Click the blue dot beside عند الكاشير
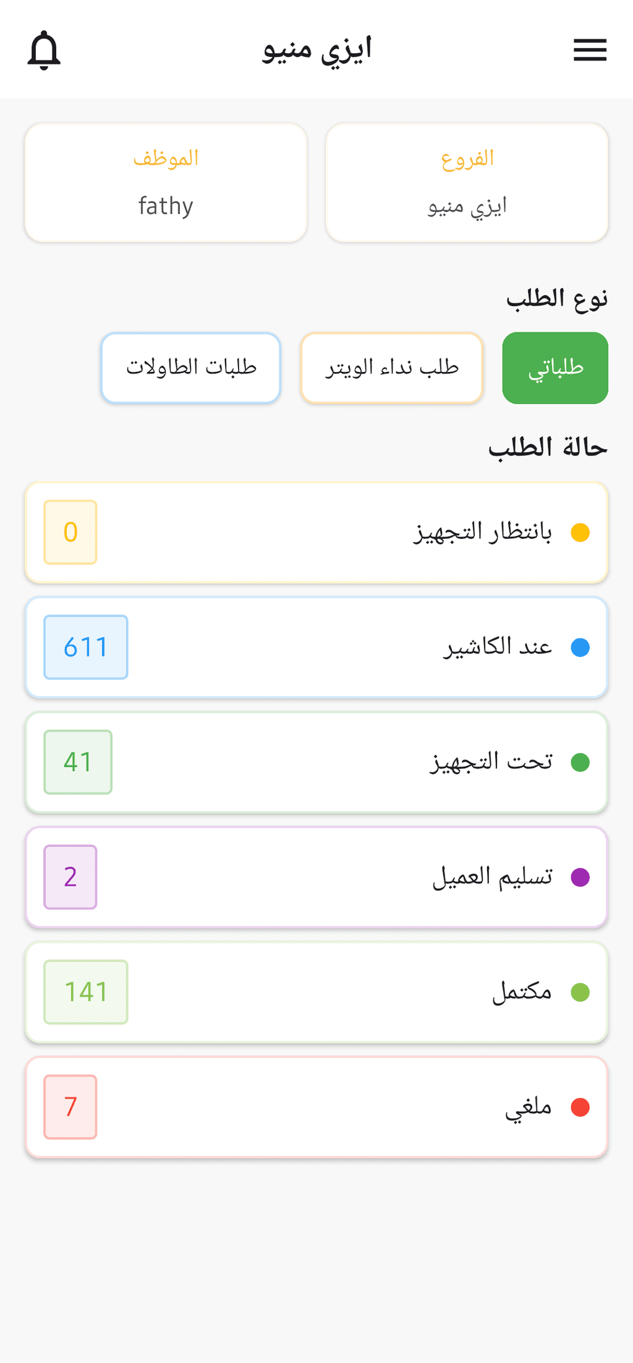The image size is (633, 1363). (x=580, y=647)
